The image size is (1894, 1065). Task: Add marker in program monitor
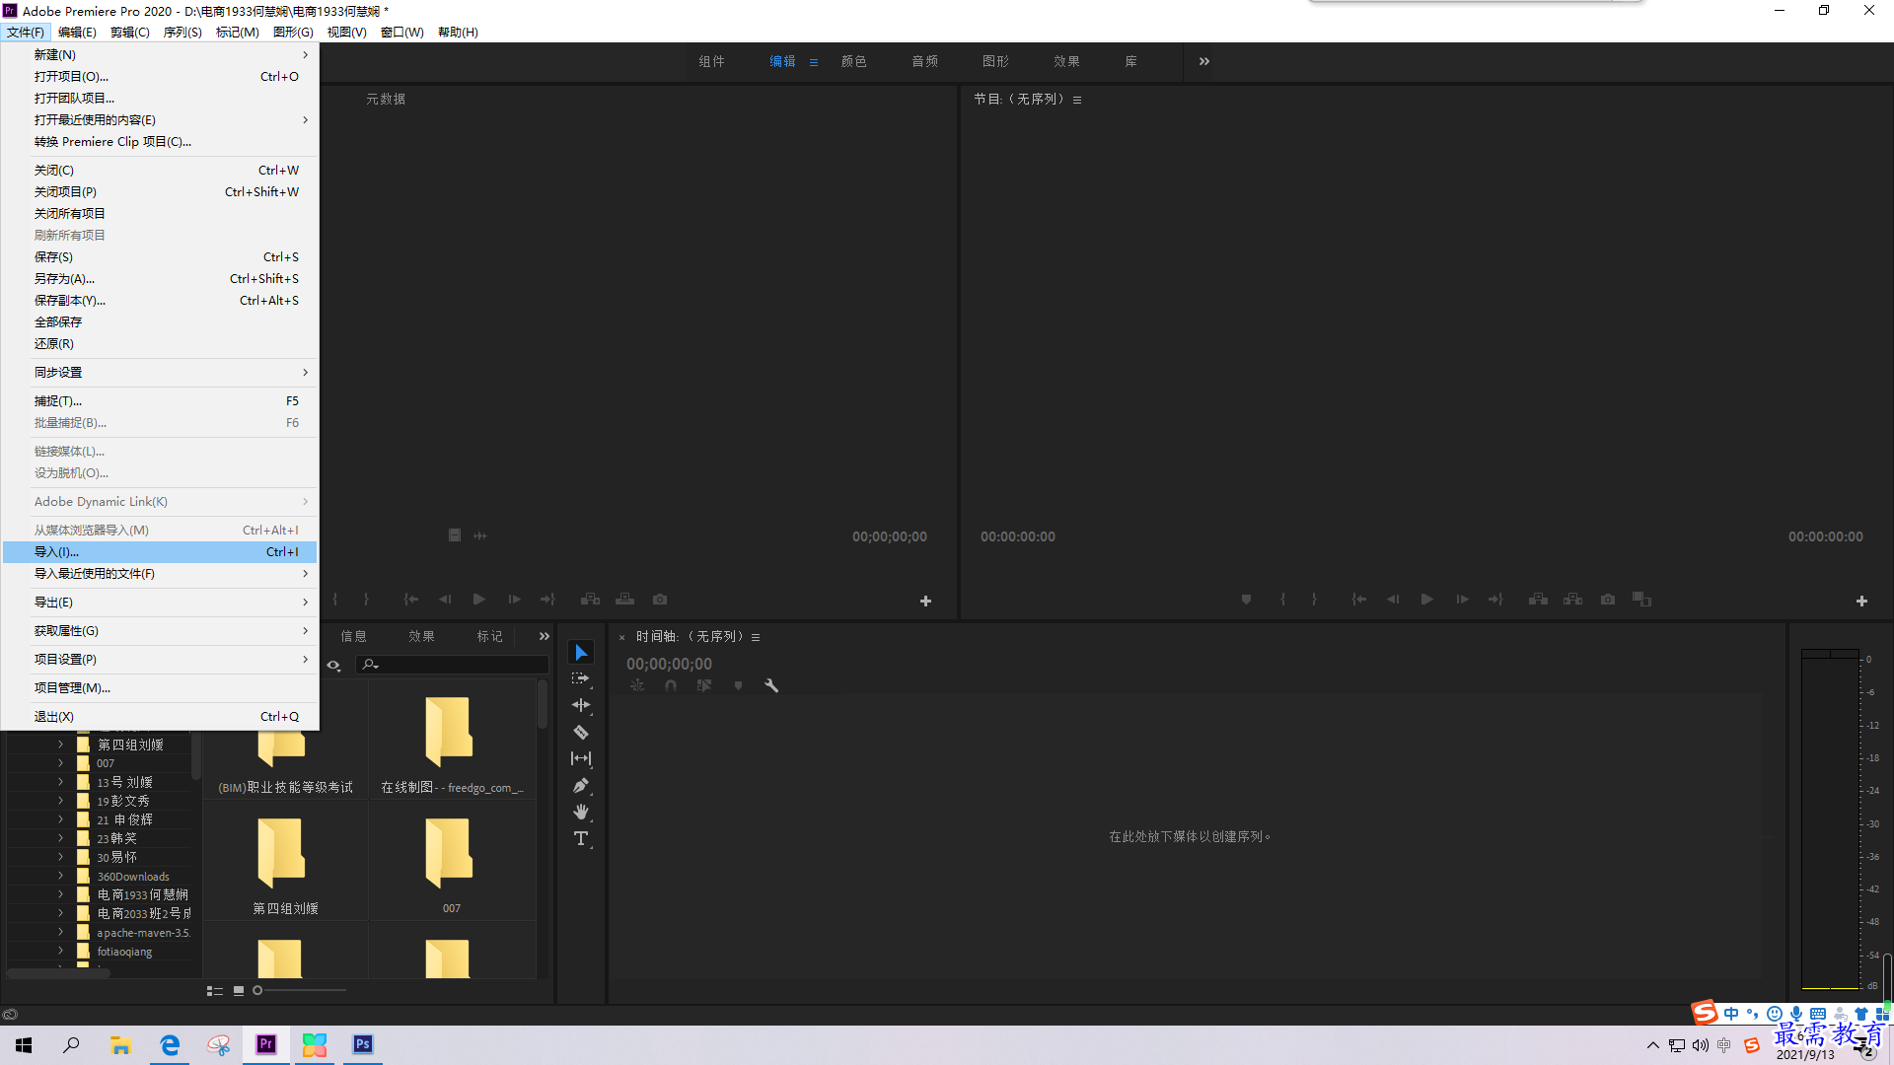click(x=1246, y=600)
